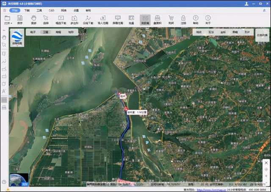This screenshot has height=192, width=271.
Task: Click the X icon on the map's right controls
Action: pos(266,163)
